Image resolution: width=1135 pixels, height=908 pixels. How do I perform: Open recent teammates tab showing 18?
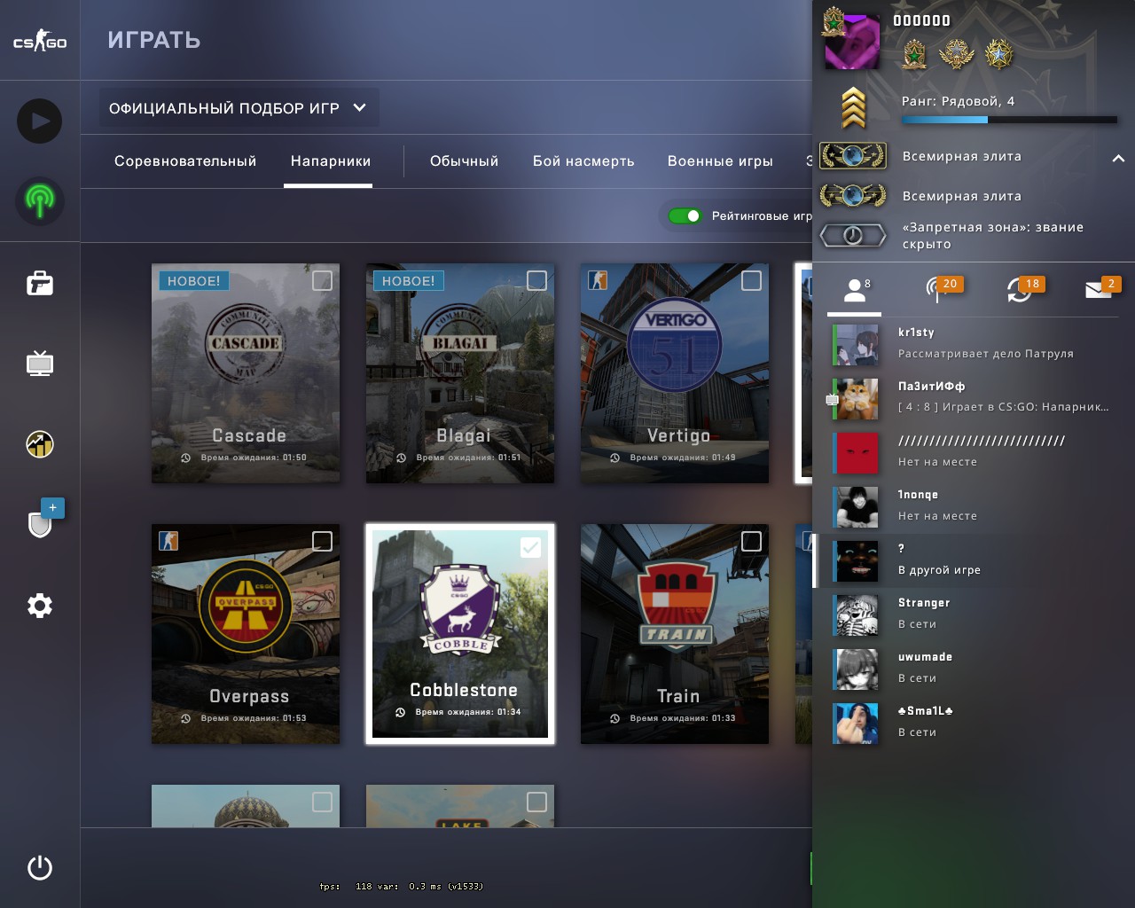coord(1025,289)
